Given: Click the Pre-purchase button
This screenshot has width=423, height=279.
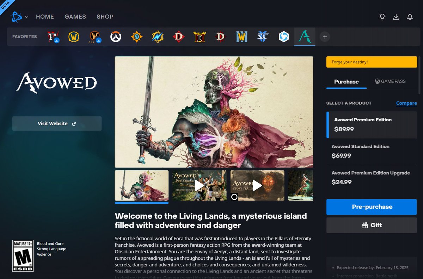Looking at the screenshot, I should [x=372, y=207].
